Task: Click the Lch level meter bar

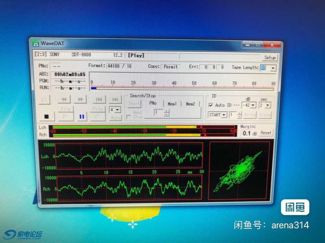Action: [144, 127]
